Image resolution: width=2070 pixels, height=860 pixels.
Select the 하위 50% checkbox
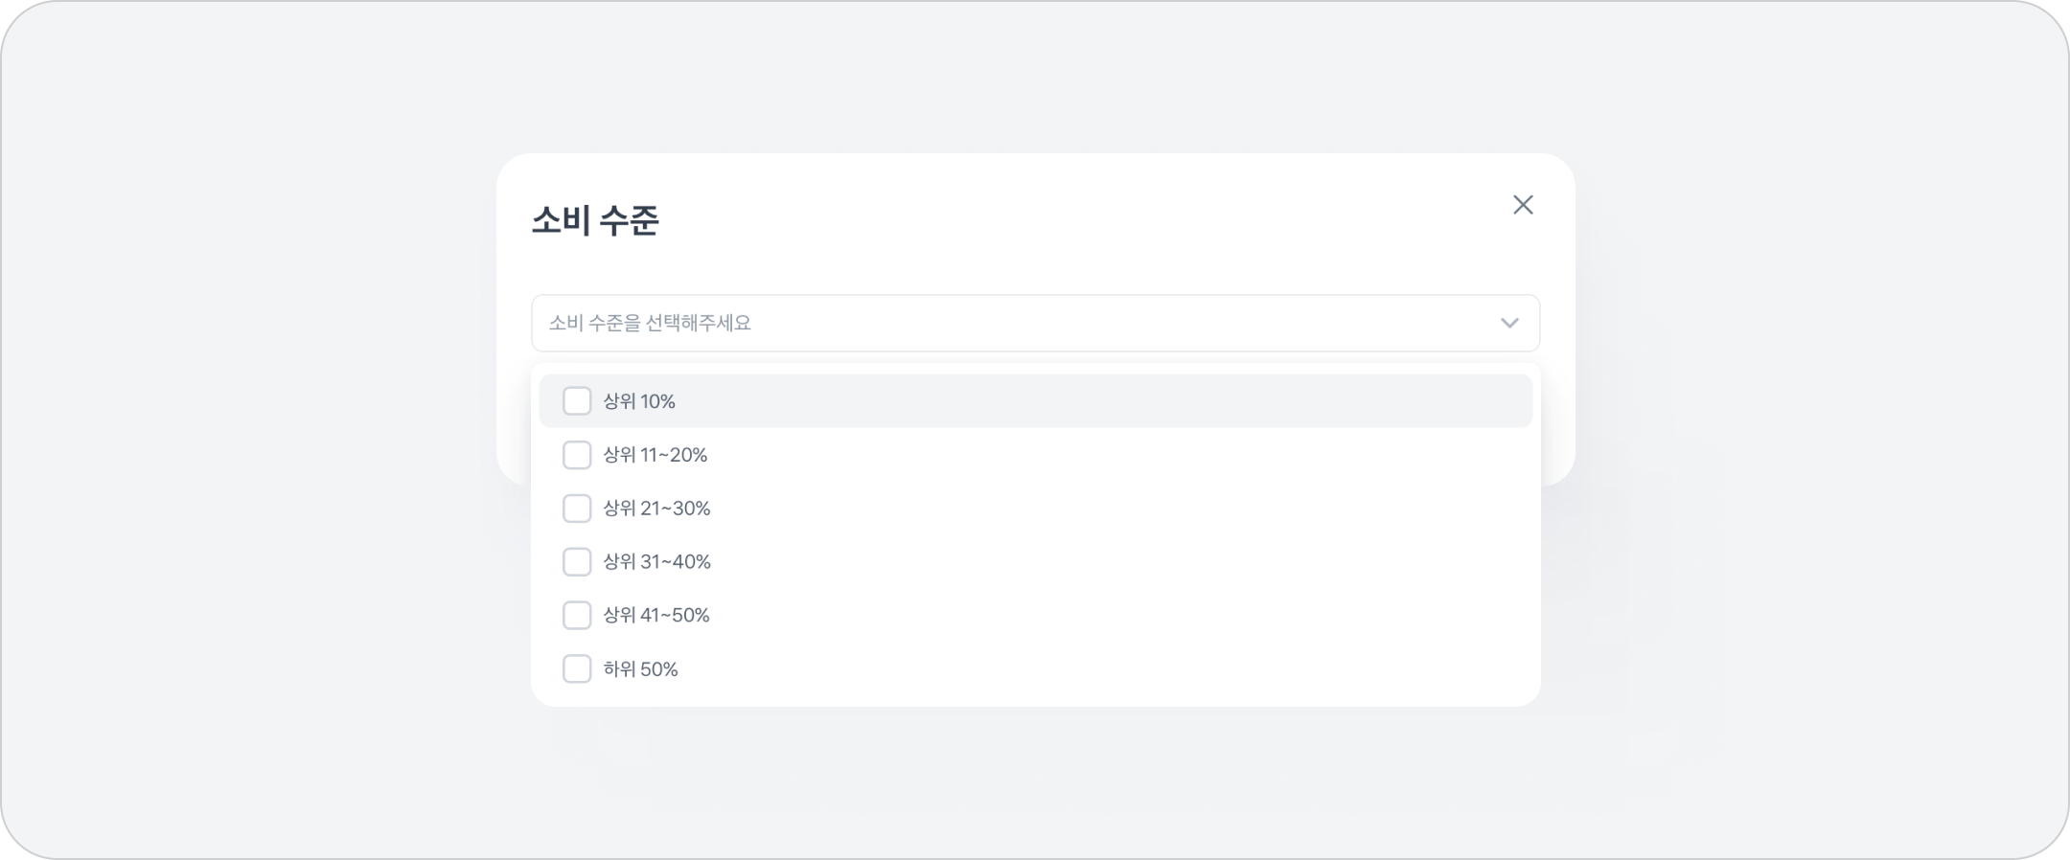(x=577, y=669)
